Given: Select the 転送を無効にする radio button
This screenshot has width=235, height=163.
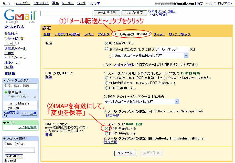Looking at the screenshot, I should 106,43.
